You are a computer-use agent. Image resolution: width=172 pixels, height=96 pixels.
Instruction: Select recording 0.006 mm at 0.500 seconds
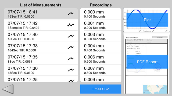pyautogui.click(x=101, y=59)
